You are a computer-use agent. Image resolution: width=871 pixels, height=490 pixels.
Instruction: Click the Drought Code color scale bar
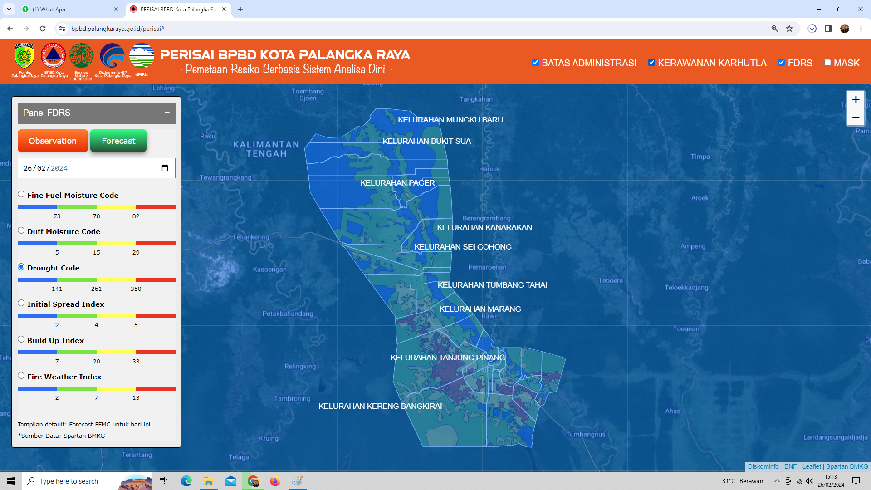pyautogui.click(x=96, y=280)
